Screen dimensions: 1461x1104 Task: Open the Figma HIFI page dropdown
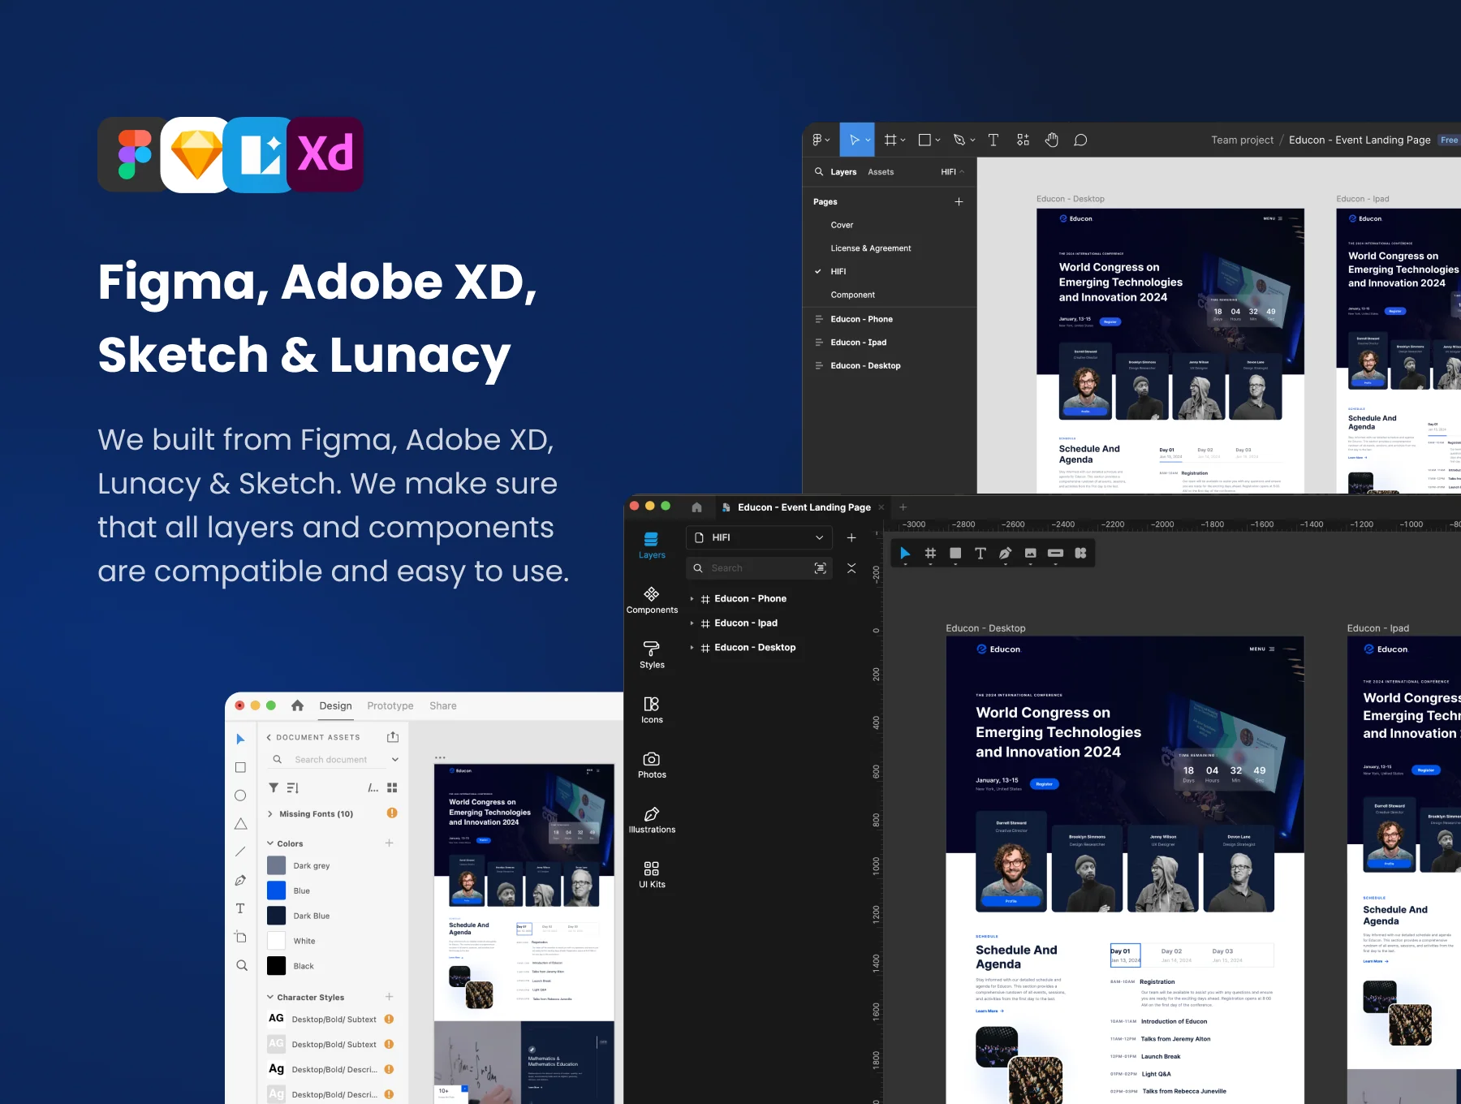[952, 172]
